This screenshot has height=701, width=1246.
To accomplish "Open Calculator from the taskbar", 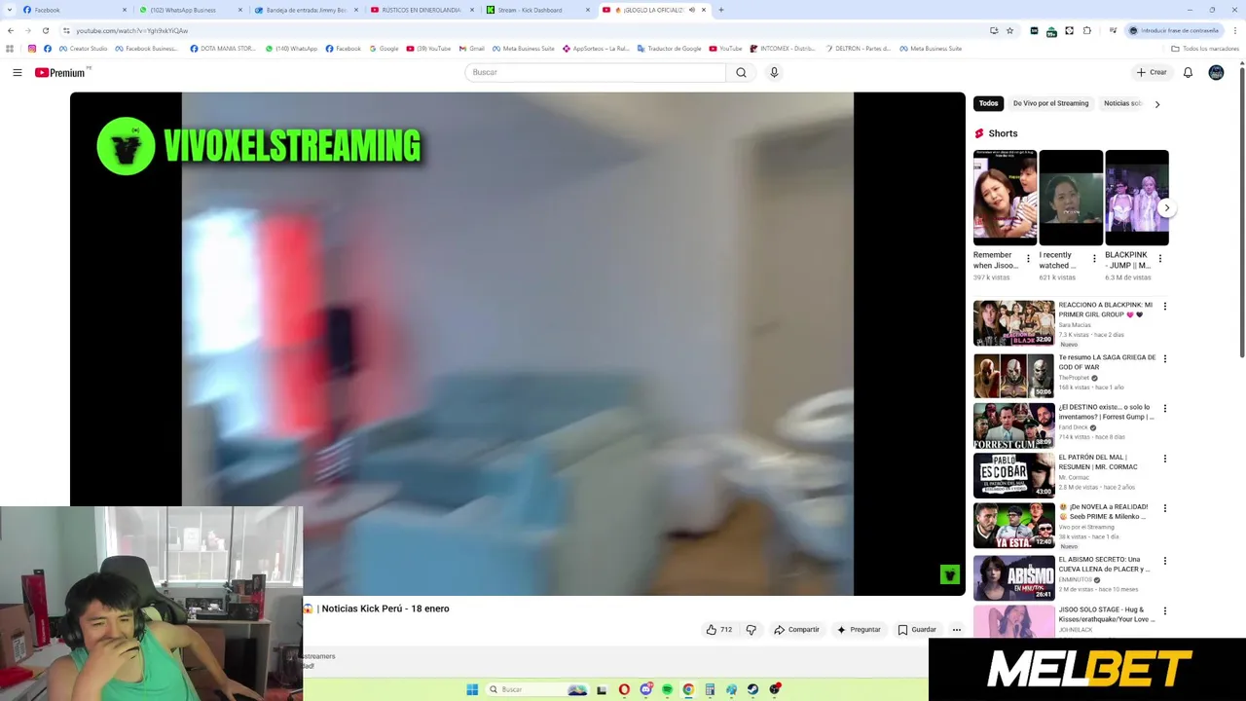I will click(x=710, y=689).
